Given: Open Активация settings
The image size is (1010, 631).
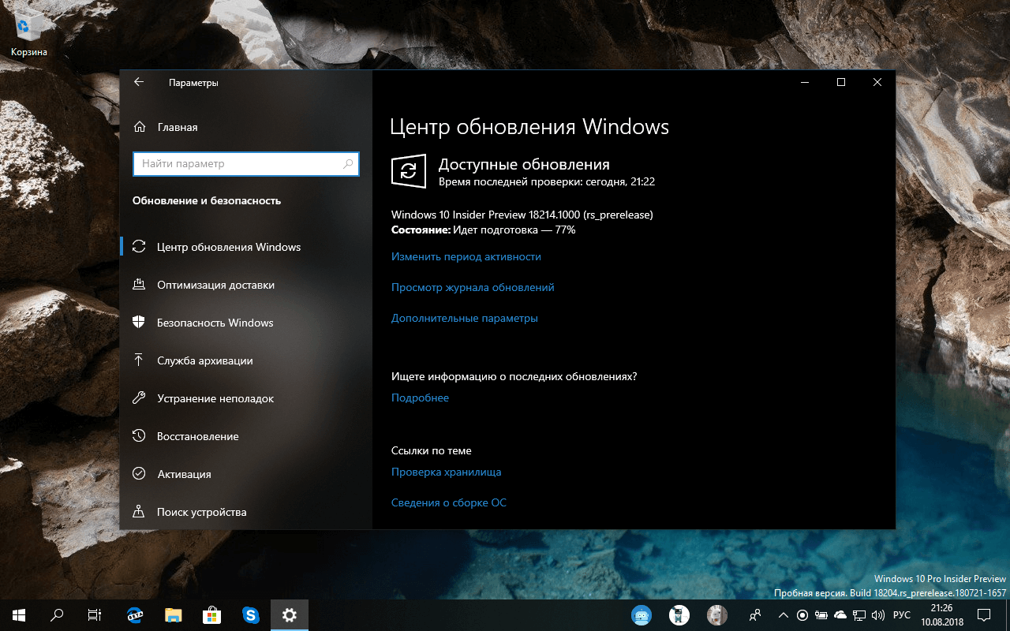Looking at the screenshot, I should click(x=189, y=474).
